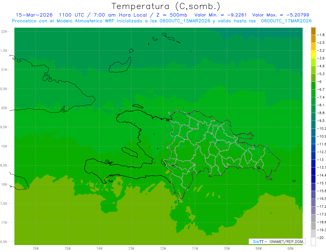Click the 'Temperatura (C,somb.)' chart title
The width and height of the screenshot is (326, 252).
[x=166, y=6]
